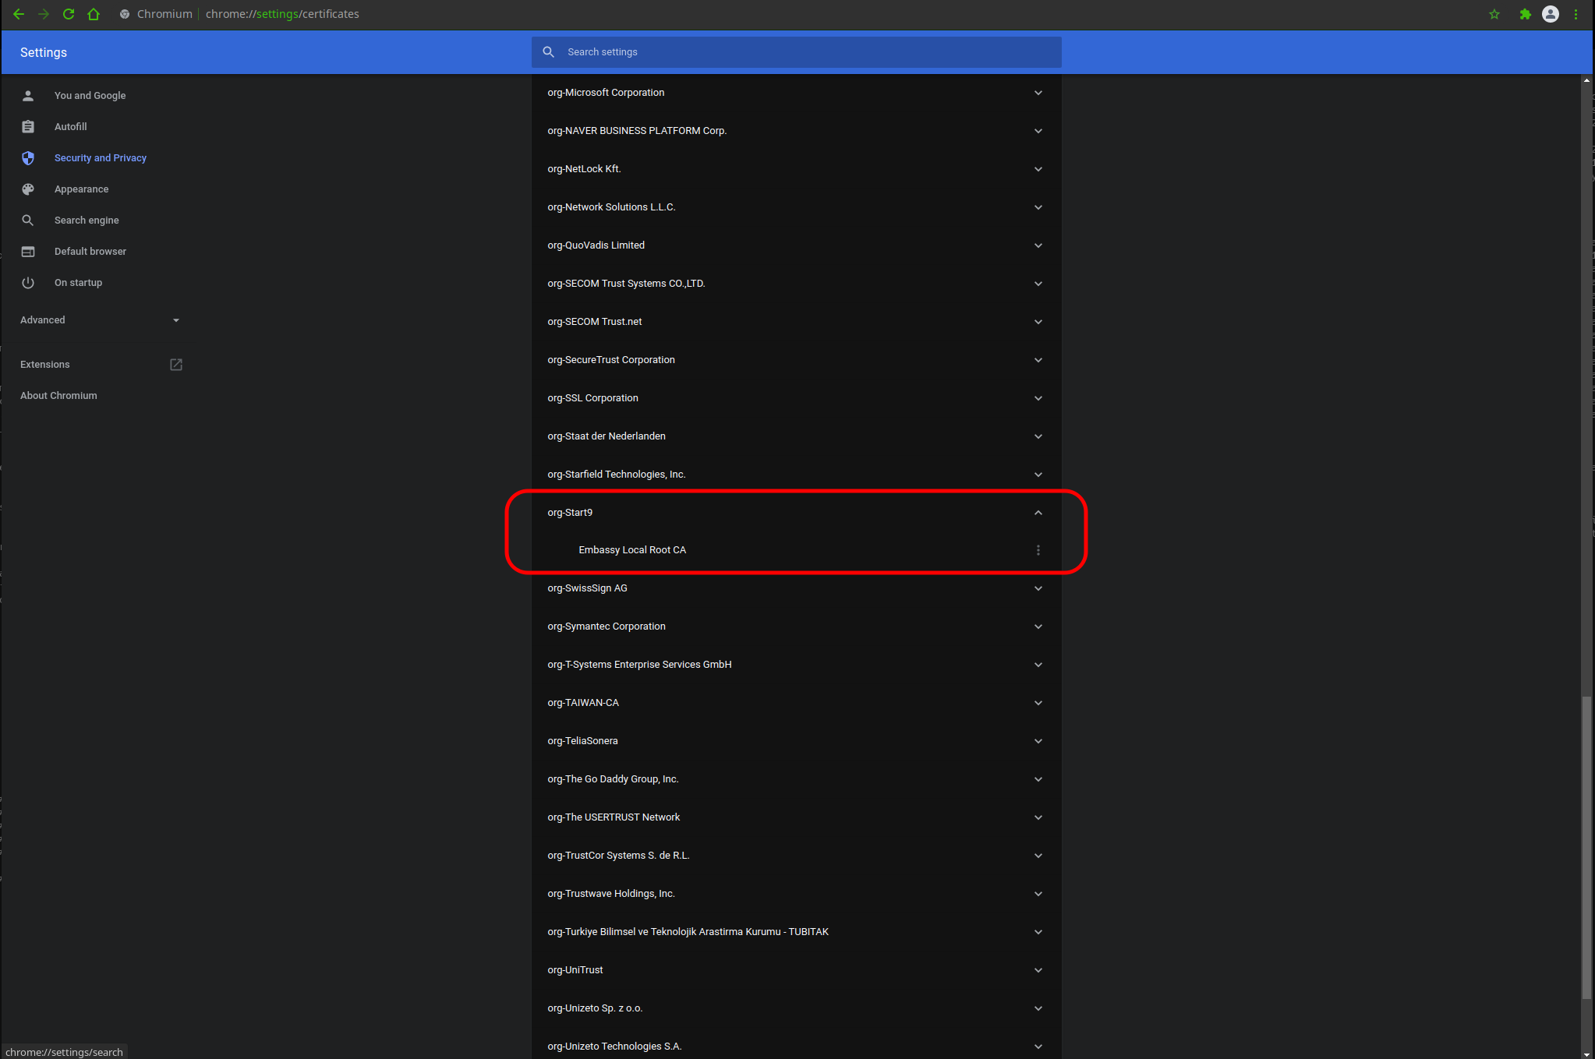The width and height of the screenshot is (1595, 1059).
Task: Open About Chromium page
Action: coord(58,396)
